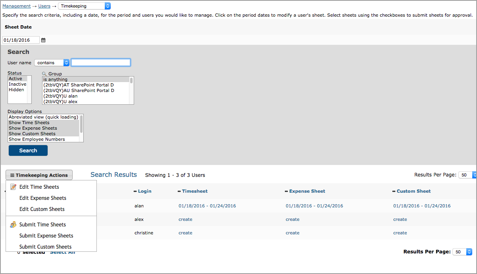The height and width of the screenshot is (274, 477).
Task: Go to the Users breadcrumb link
Action: (44, 6)
